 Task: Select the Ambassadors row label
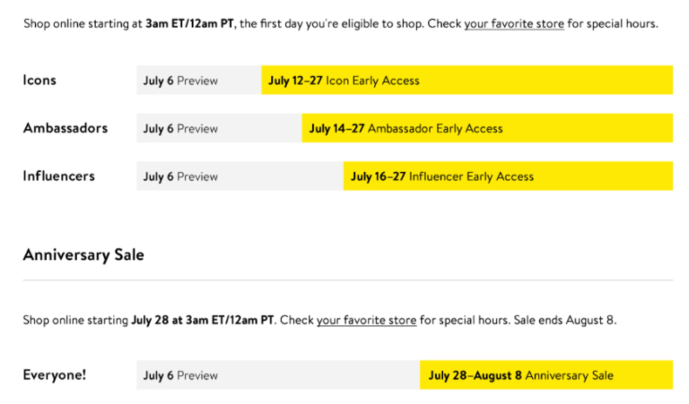[x=65, y=128]
